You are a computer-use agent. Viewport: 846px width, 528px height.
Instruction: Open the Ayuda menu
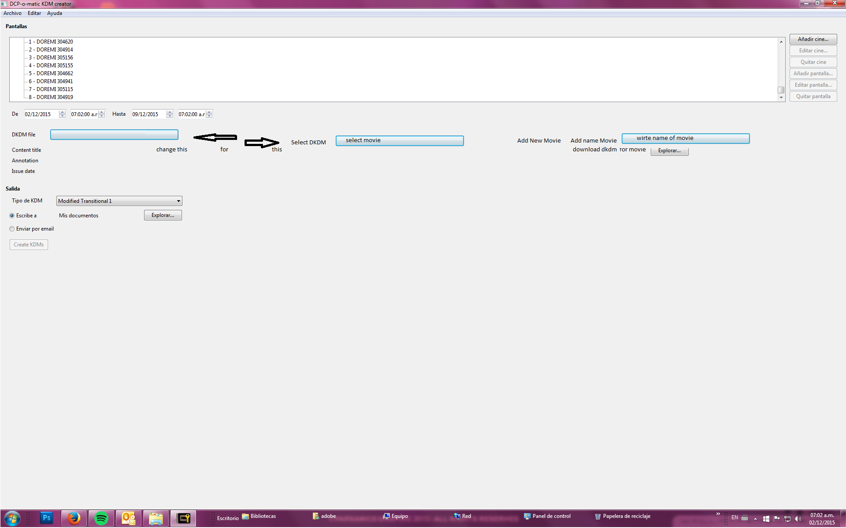pyautogui.click(x=55, y=13)
